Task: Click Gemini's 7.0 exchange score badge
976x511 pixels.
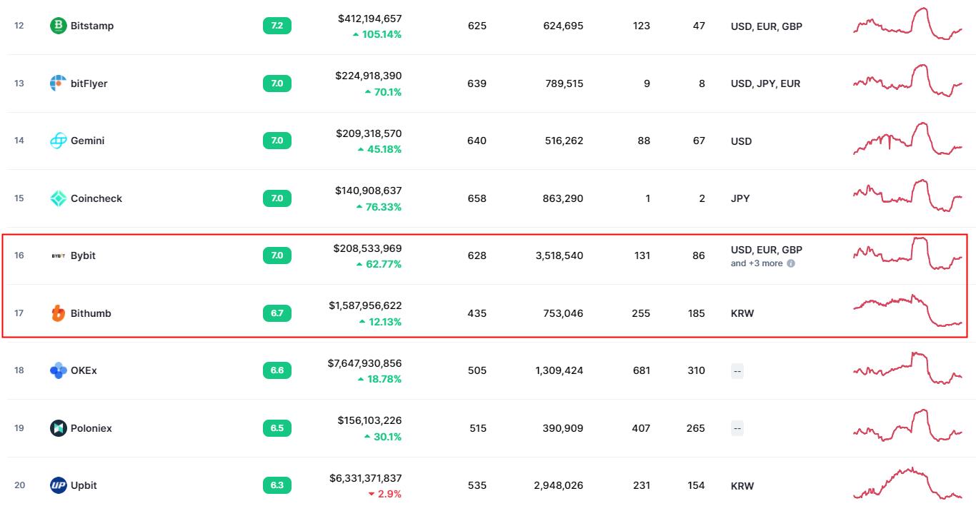Action: tap(277, 141)
